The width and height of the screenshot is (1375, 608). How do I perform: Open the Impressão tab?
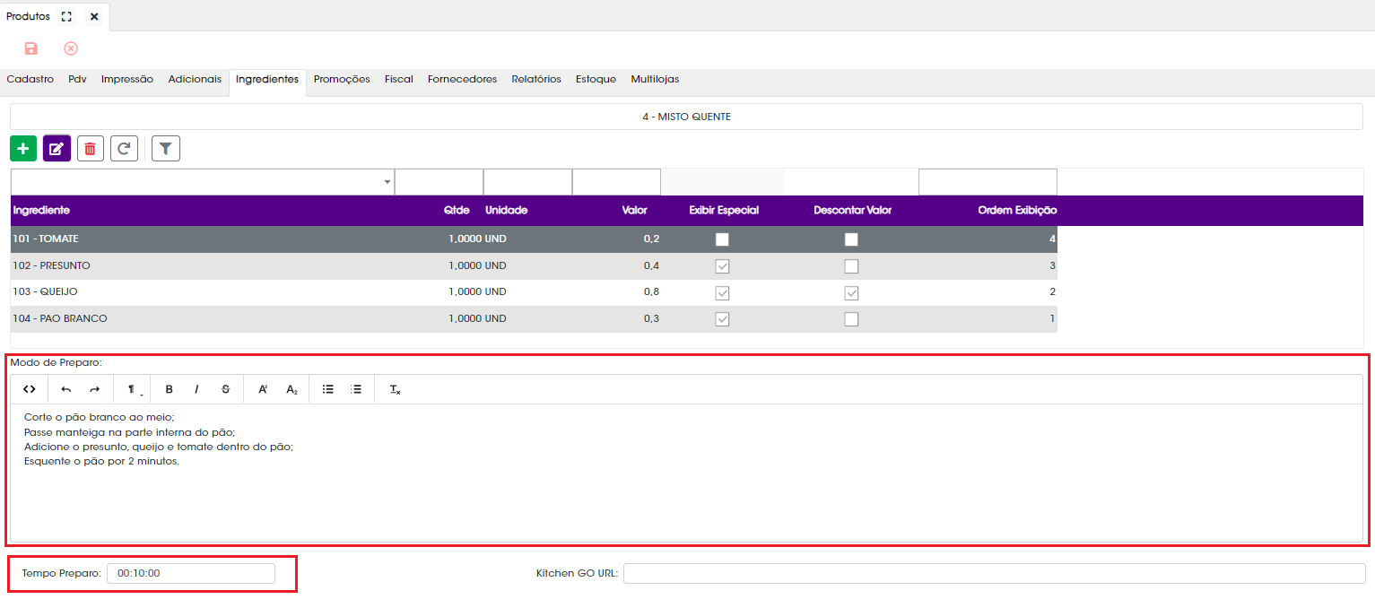[127, 79]
